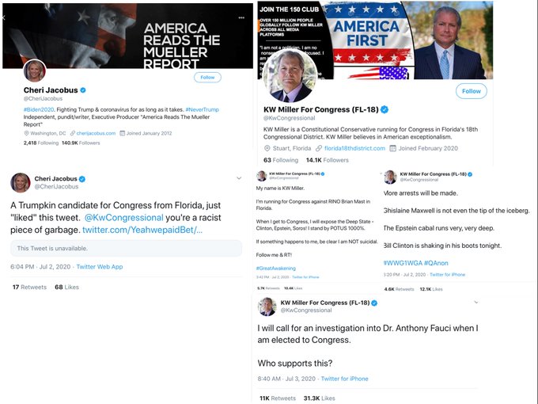Open the three-dots menu on Mueller banner
This screenshot has width=538, height=404.
[x=241, y=17]
